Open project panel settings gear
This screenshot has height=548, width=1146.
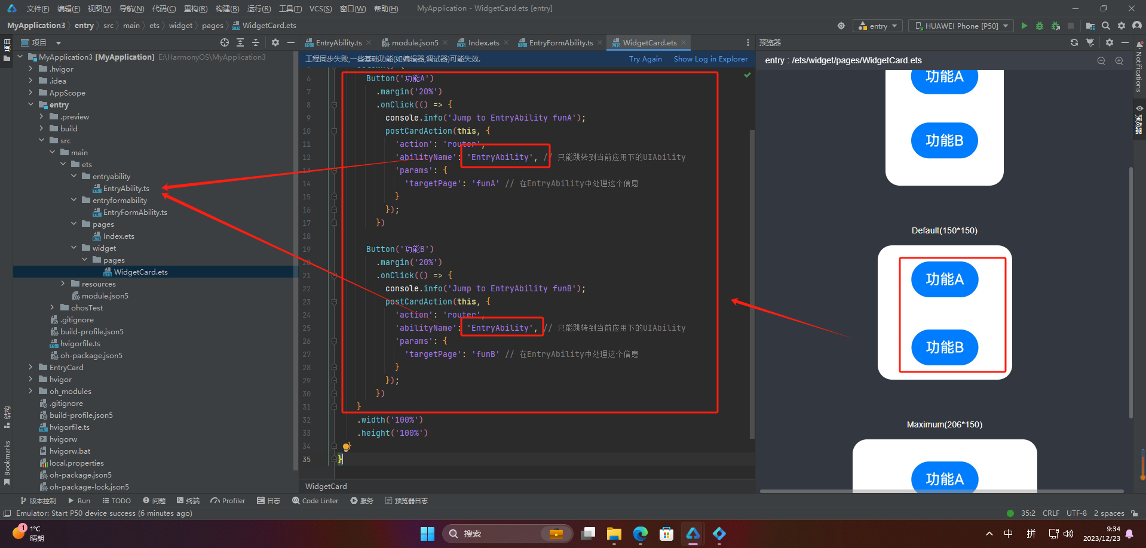(x=275, y=42)
